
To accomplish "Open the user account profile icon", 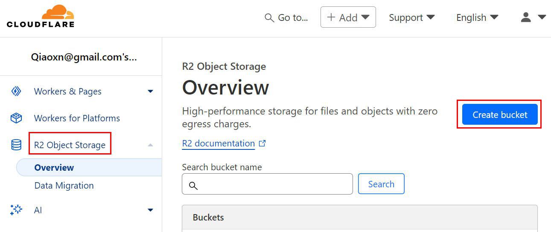I will click(x=526, y=17).
